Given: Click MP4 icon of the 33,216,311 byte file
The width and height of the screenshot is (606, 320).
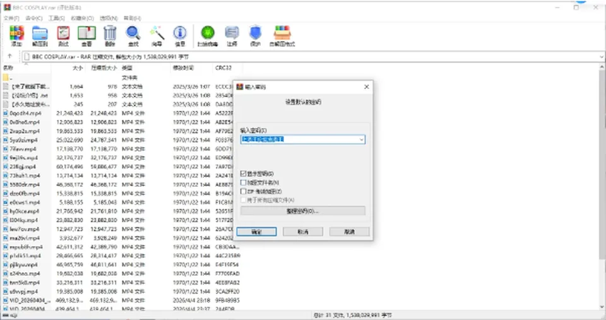Looking at the screenshot, I should tap(6, 283).
